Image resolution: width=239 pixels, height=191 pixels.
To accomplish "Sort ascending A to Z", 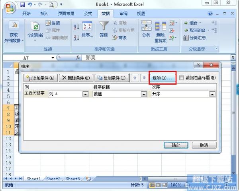I will point(76,27).
